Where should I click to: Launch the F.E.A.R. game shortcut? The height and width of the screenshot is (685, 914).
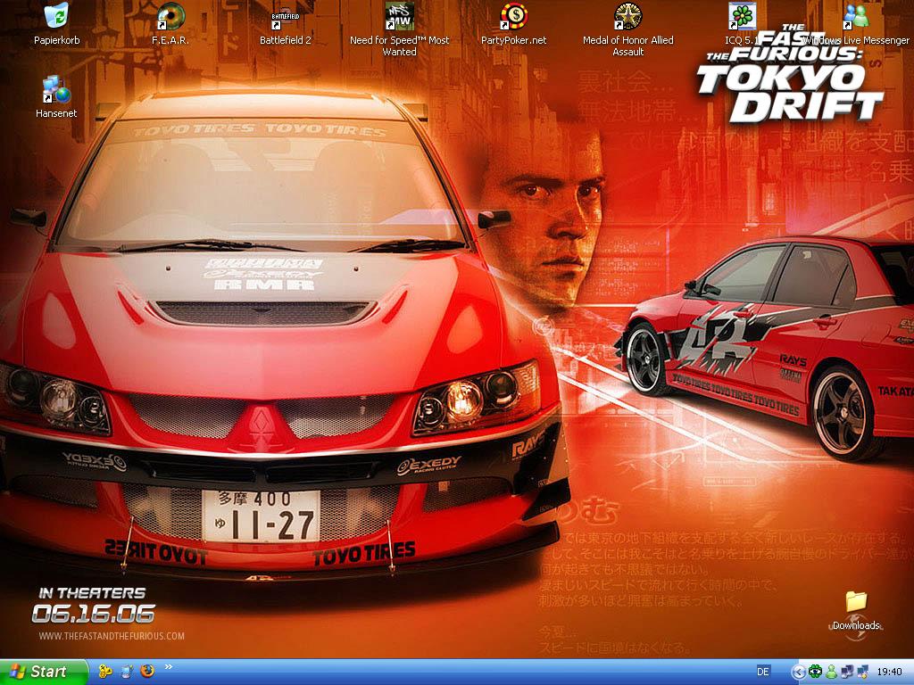coord(170,16)
